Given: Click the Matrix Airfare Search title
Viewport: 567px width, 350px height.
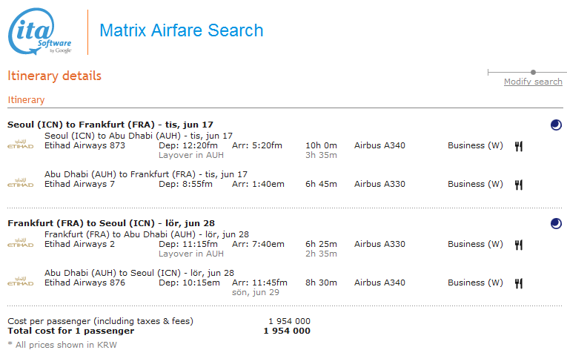Looking at the screenshot, I should [181, 31].
